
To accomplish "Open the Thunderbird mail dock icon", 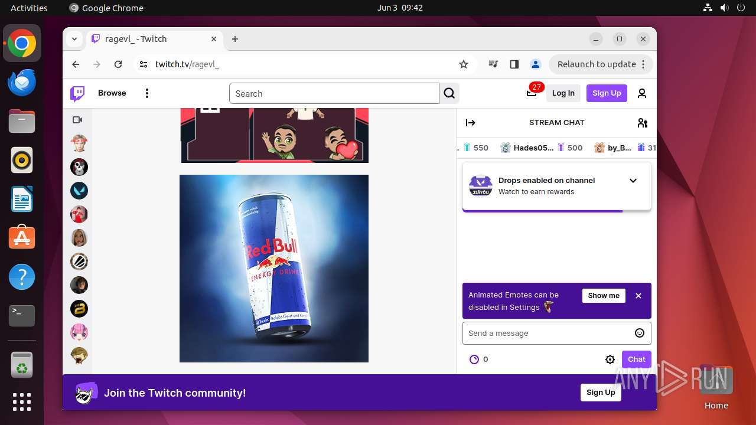I will tap(22, 82).
